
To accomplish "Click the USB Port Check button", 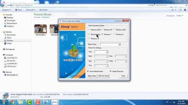I will pos(103,76).
